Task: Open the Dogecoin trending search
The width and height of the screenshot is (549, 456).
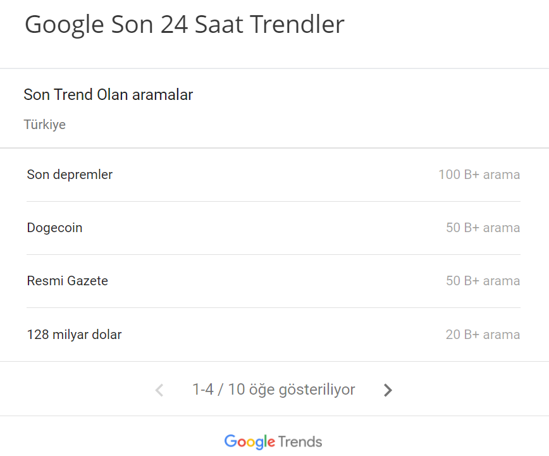Action: coord(54,228)
